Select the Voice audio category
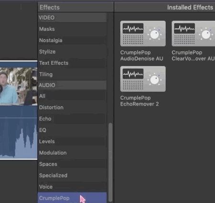Image resolution: width=215 pixels, height=203 pixels. tap(72, 187)
